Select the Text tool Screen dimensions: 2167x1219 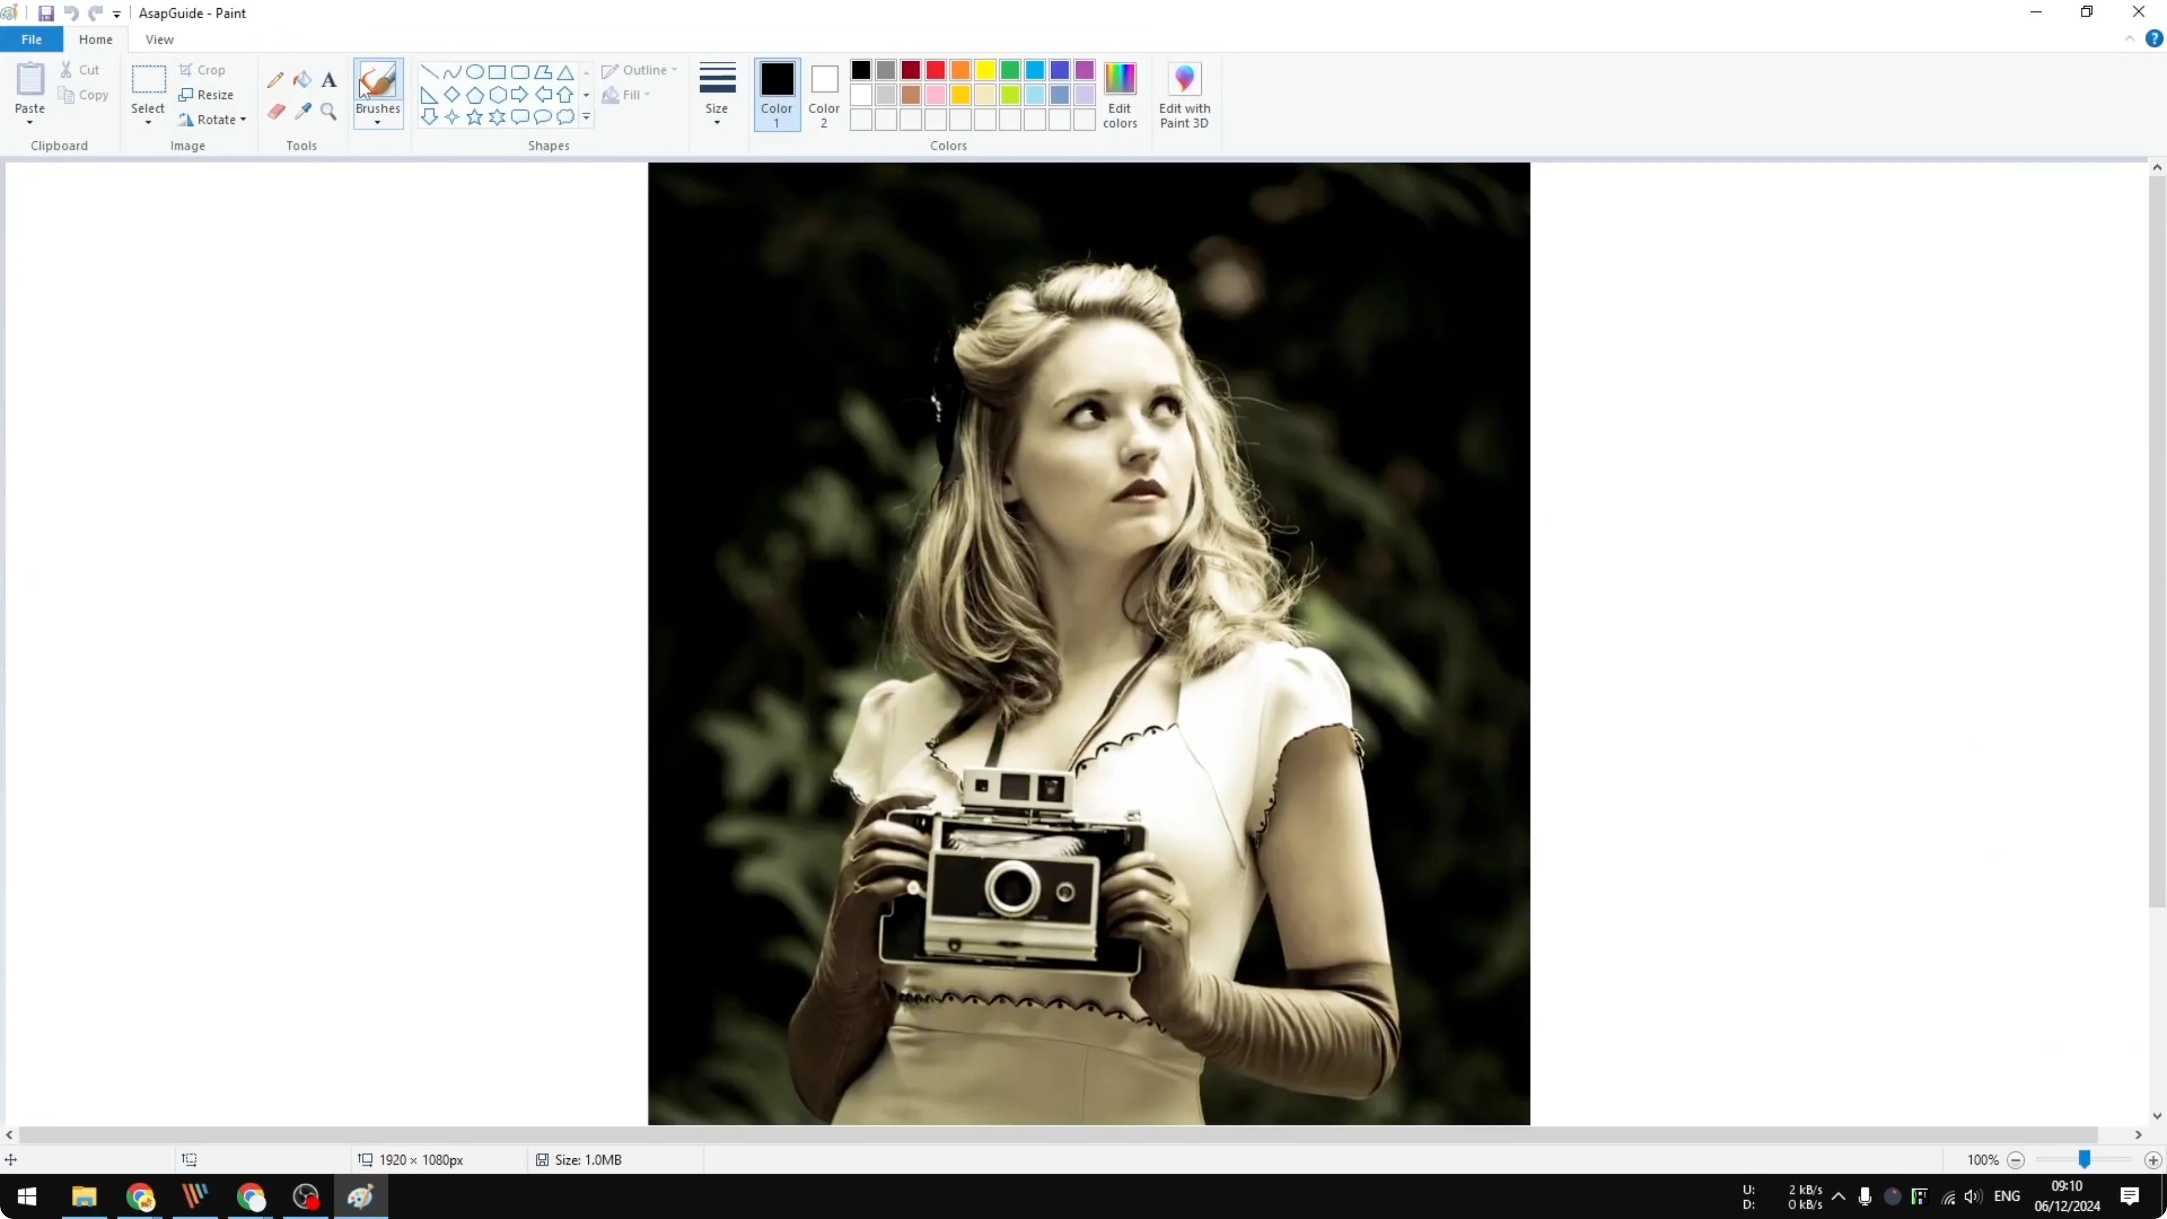(328, 80)
